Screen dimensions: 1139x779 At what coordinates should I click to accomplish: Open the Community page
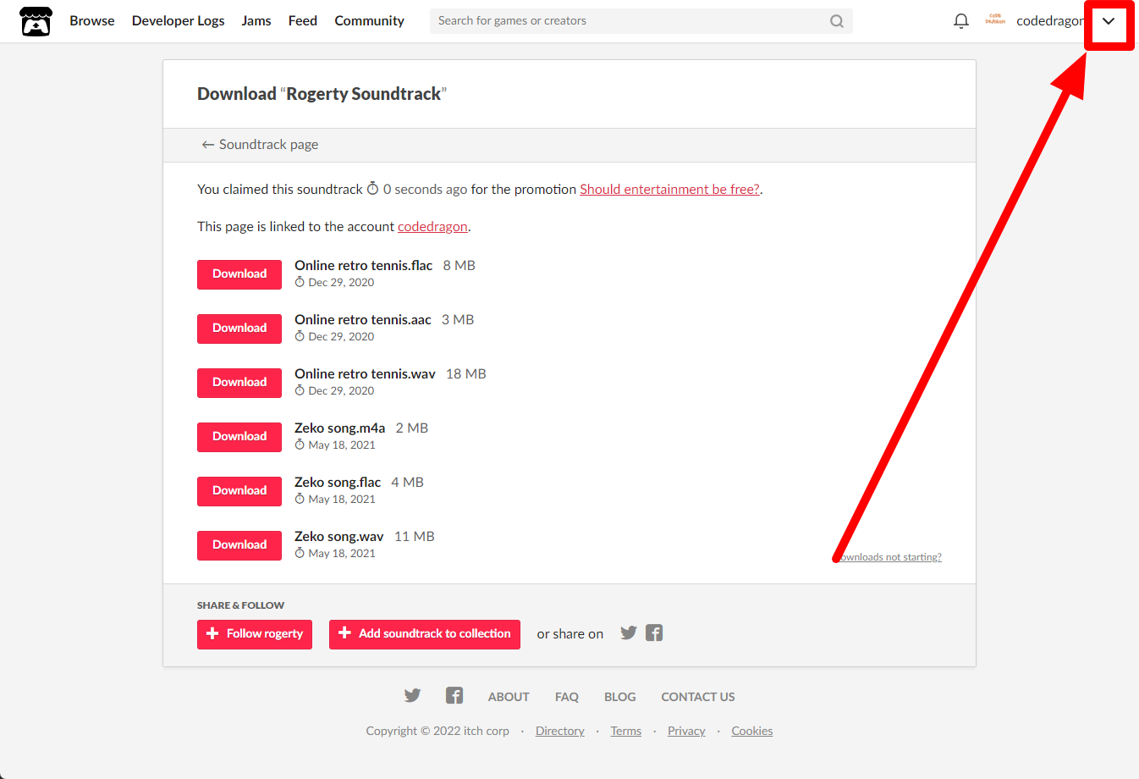point(370,21)
